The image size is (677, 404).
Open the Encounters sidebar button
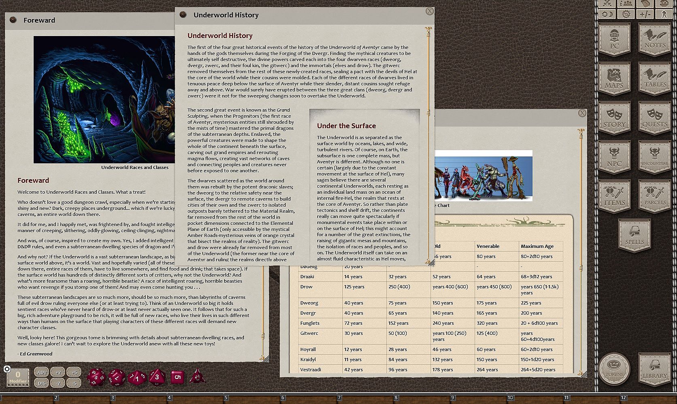pyautogui.click(x=654, y=157)
